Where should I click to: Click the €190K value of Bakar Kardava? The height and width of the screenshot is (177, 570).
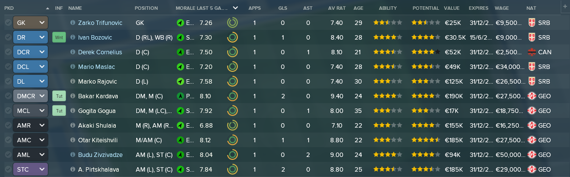point(454,96)
